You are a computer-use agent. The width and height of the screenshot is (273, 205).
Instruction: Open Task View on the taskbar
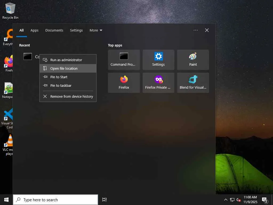104,200
